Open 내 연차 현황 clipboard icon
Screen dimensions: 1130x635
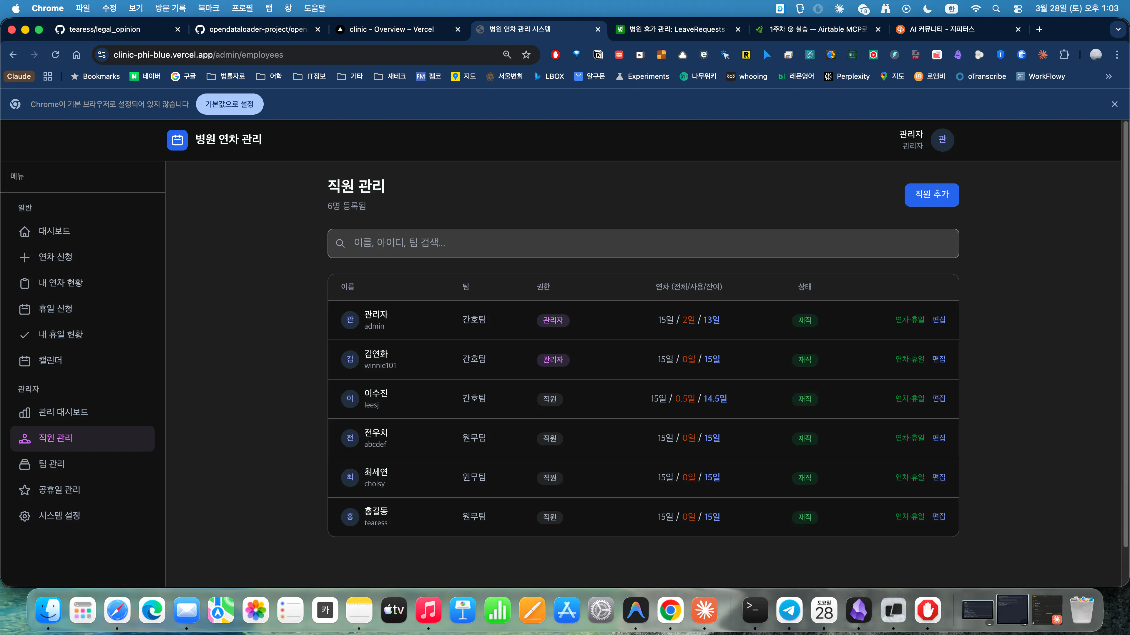[x=24, y=283]
